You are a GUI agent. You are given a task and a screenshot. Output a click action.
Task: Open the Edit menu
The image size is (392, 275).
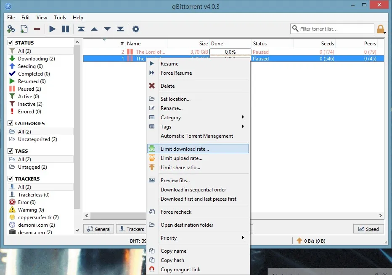coord(26,18)
